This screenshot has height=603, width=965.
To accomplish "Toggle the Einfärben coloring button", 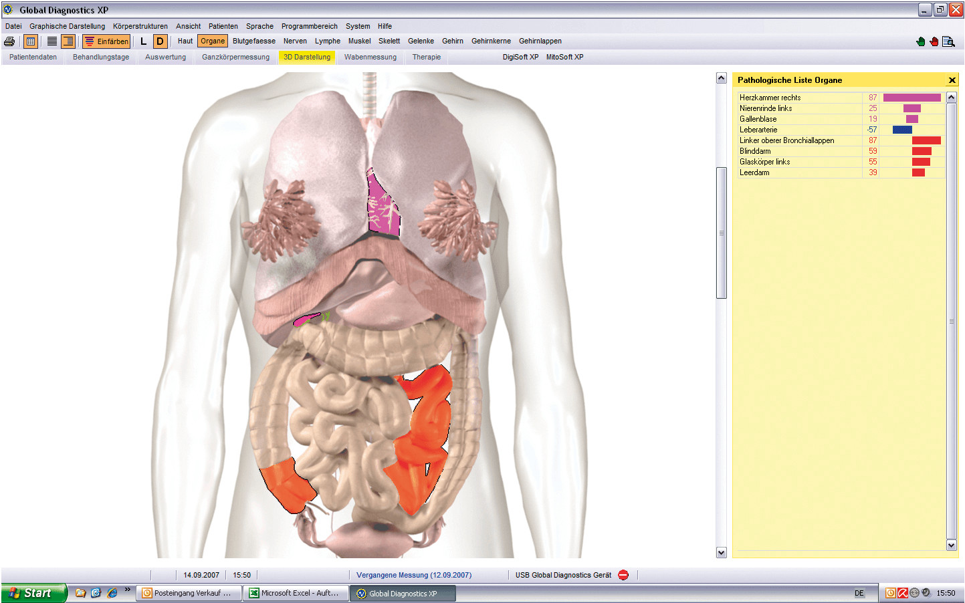I will pyautogui.click(x=106, y=41).
